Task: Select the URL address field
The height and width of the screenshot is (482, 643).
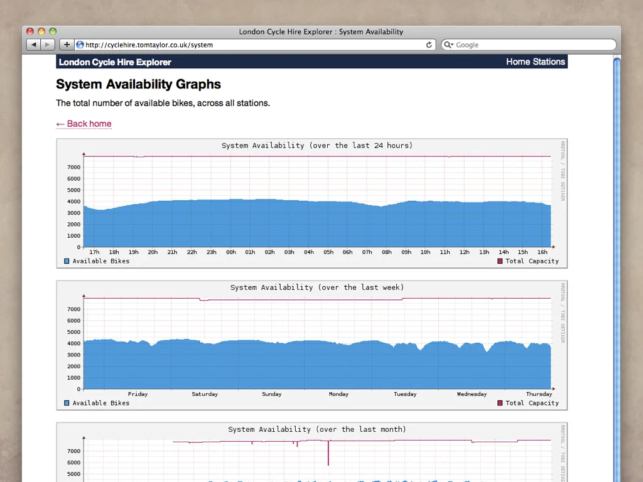Action: [254, 45]
